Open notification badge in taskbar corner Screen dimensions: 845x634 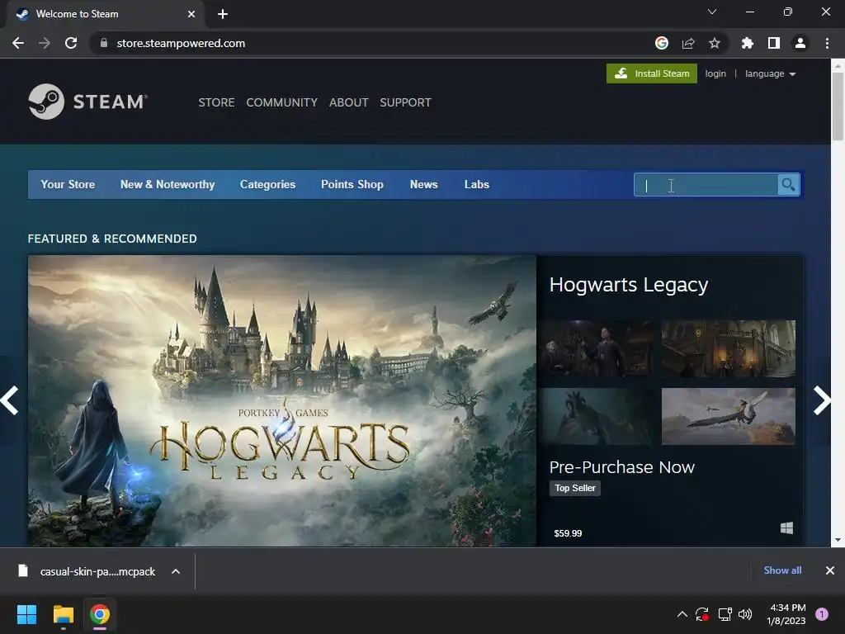(x=822, y=614)
